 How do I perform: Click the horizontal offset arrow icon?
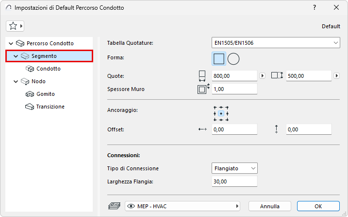(x=202, y=129)
